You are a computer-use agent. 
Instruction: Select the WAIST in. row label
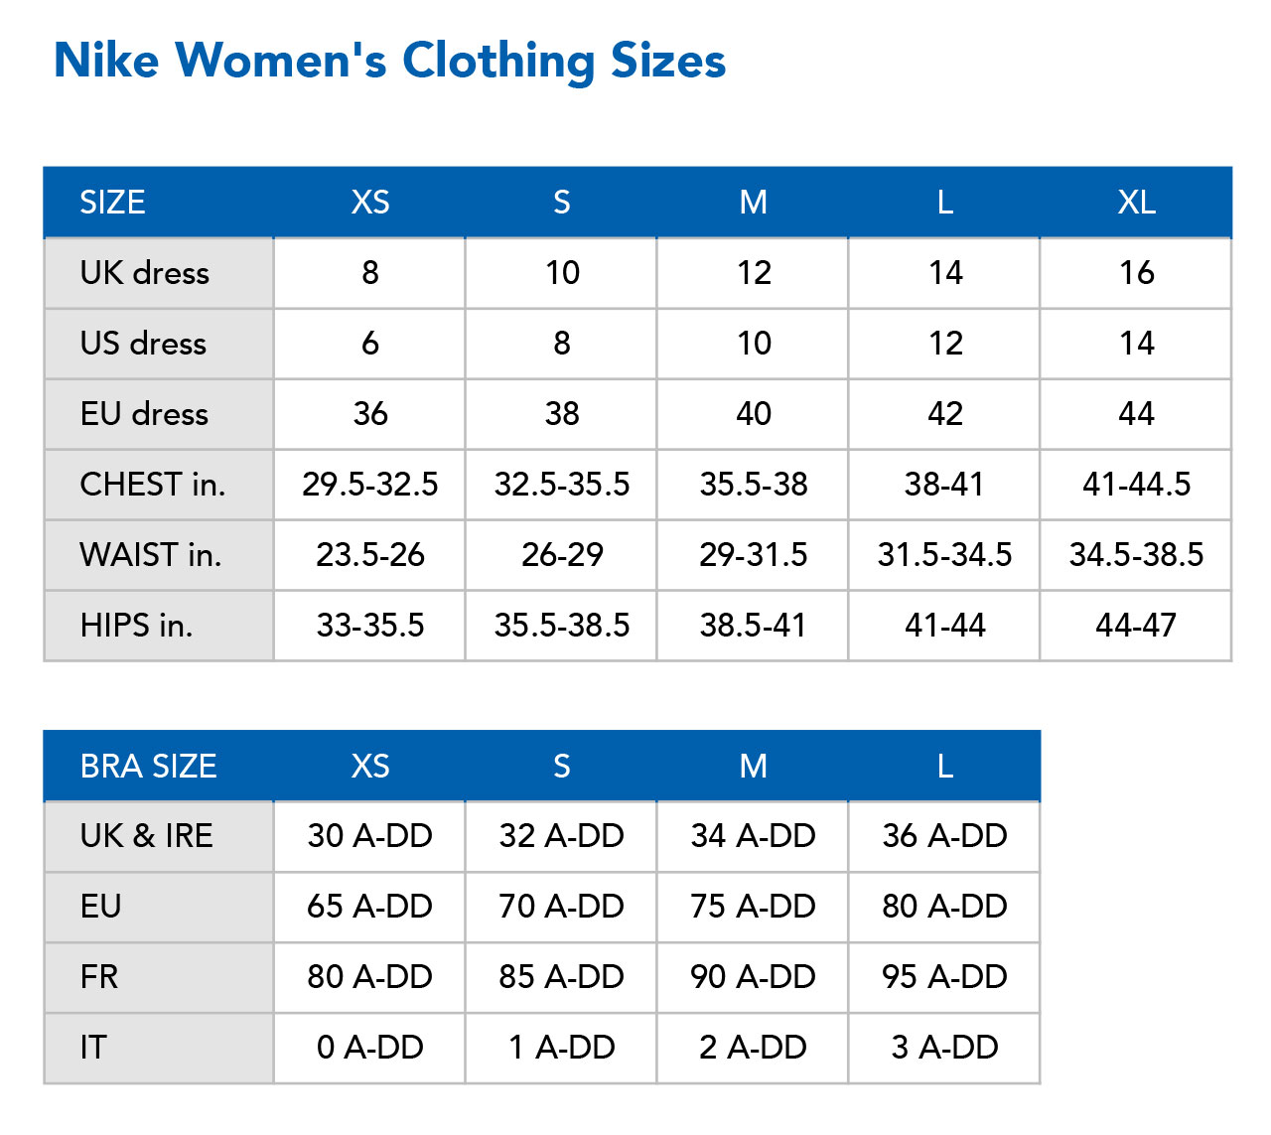150,555
